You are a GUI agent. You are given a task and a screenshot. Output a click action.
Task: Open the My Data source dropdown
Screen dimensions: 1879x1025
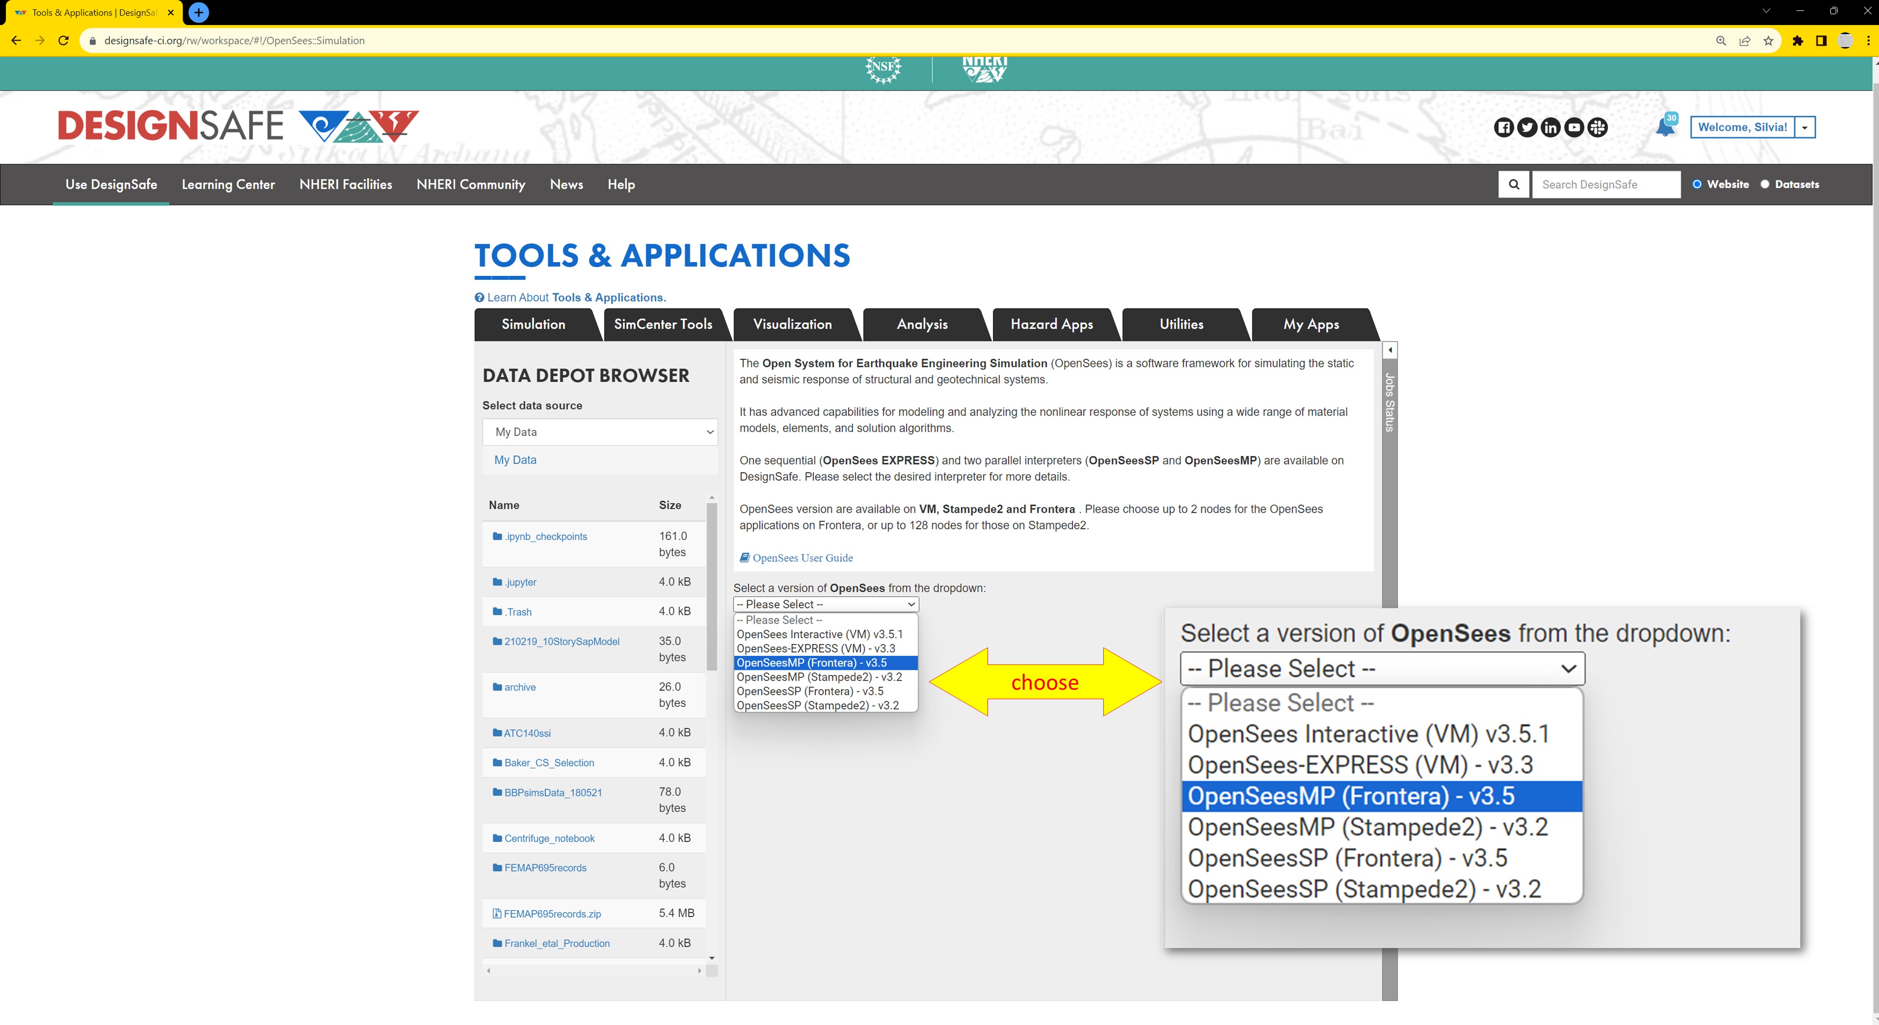tap(600, 432)
